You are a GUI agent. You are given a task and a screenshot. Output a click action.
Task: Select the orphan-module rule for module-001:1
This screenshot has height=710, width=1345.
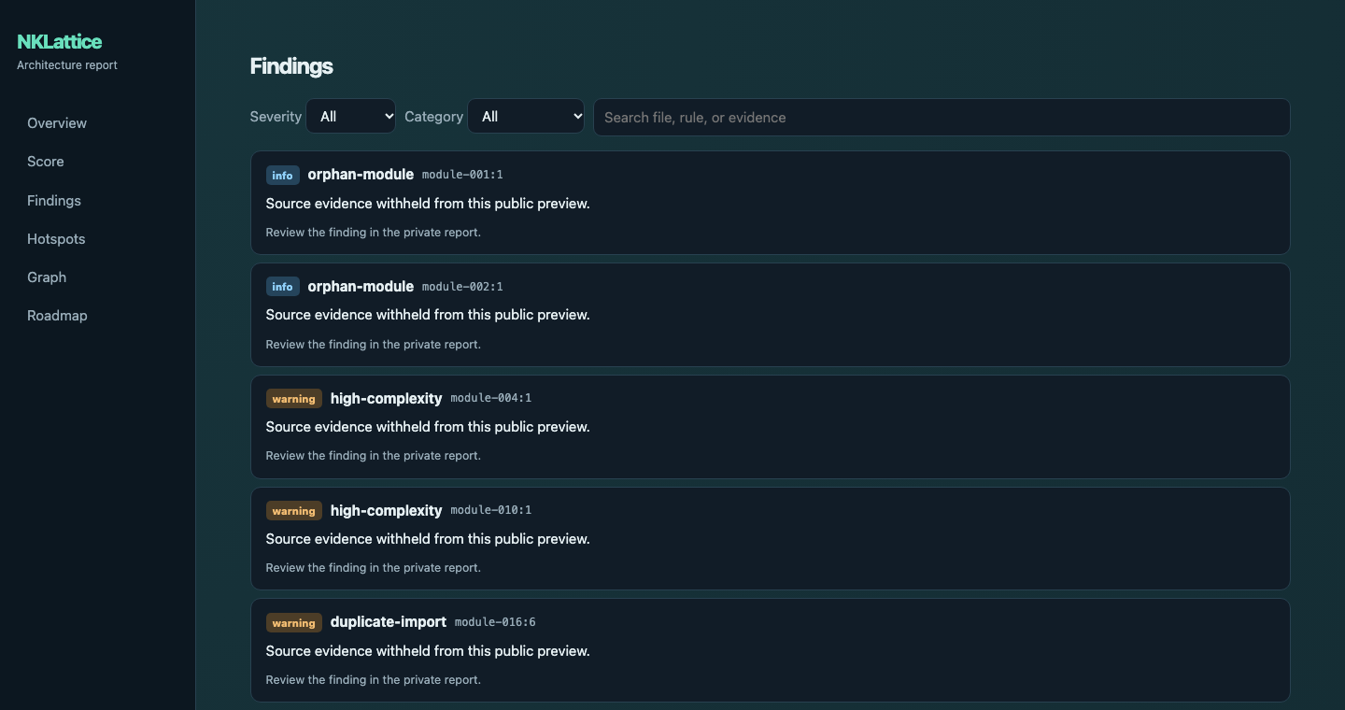point(361,175)
